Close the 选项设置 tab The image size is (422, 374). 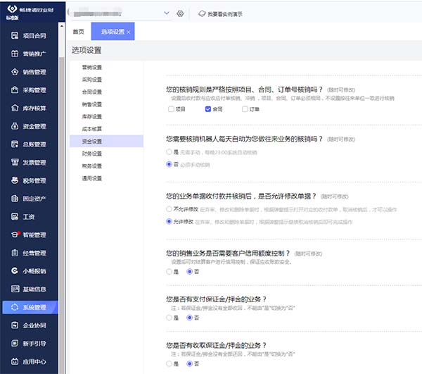tap(129, 32)
